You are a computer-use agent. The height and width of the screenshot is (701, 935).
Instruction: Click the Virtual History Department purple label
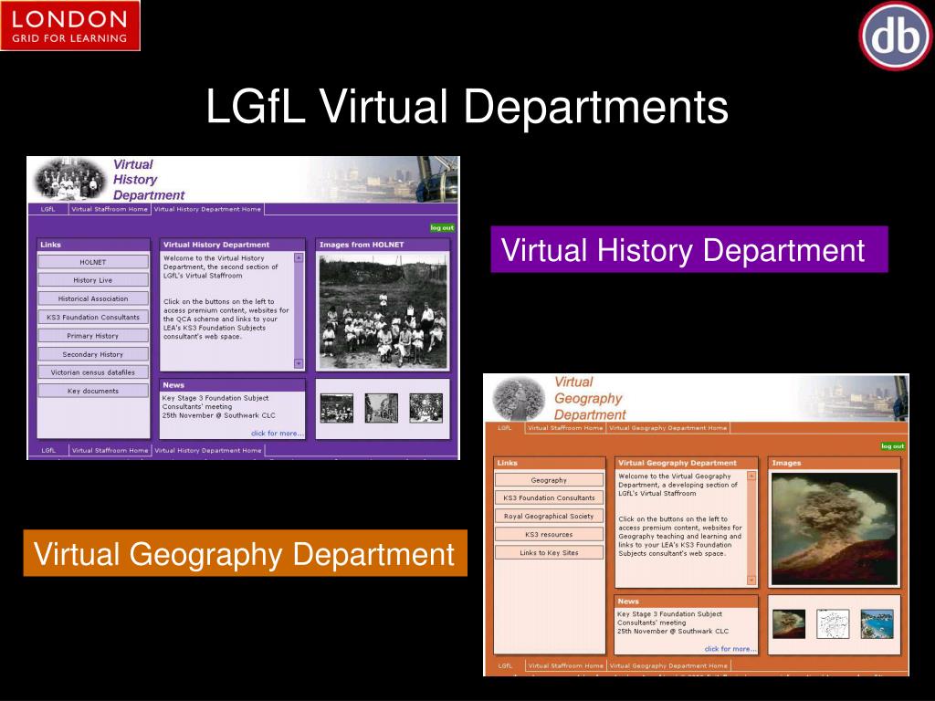(x=689, y=250)
